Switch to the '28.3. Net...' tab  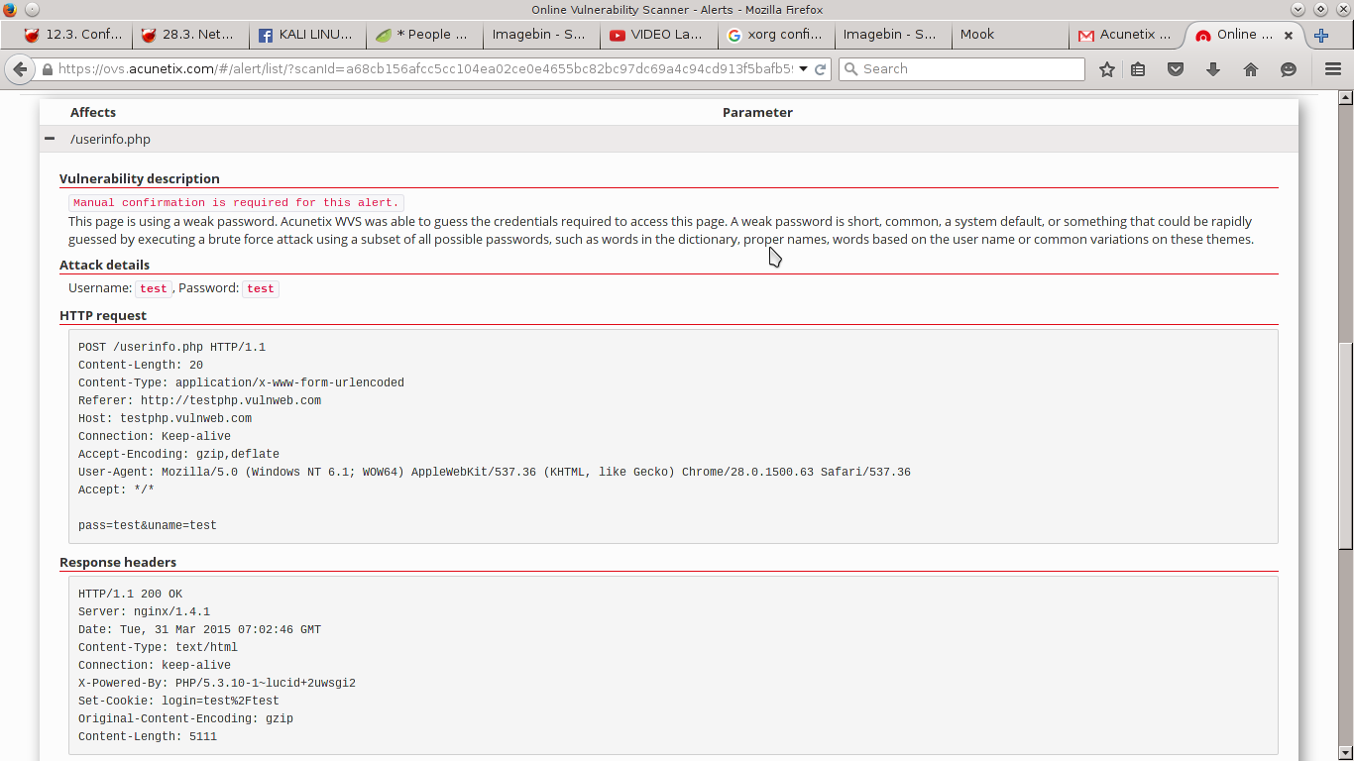189,35
